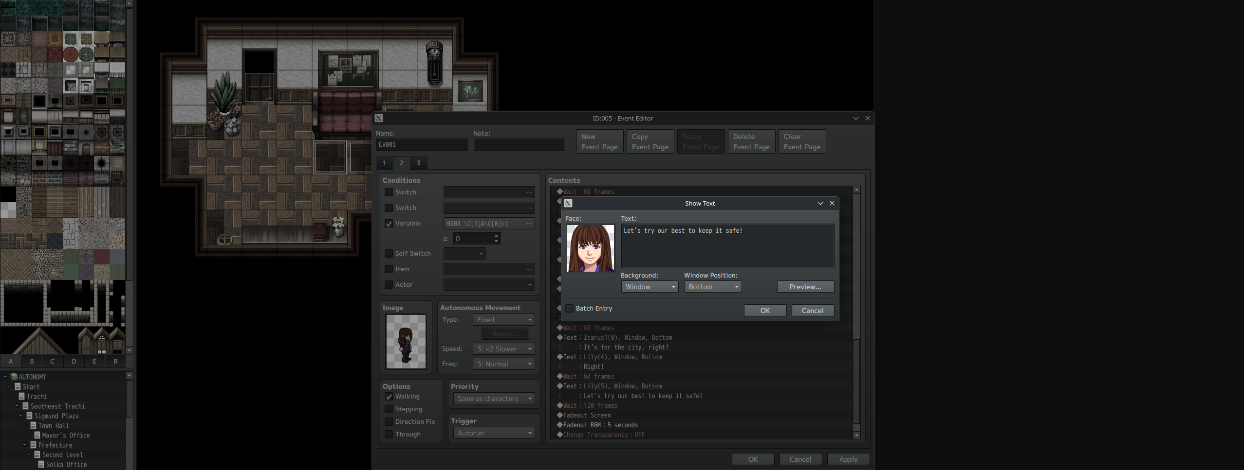This screenshot has width=1244, height=470.
Task: Select Solka Office map in tree
Action: pyautogui.click(x=66, y=465)
